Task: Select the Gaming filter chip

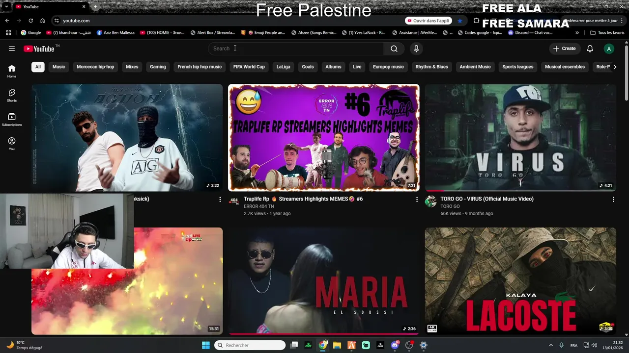Action: (158, 67)
